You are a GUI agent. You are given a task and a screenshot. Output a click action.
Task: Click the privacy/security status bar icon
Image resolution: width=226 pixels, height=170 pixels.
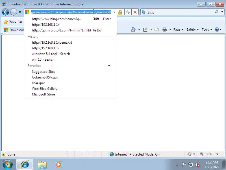tap(189, 154)
